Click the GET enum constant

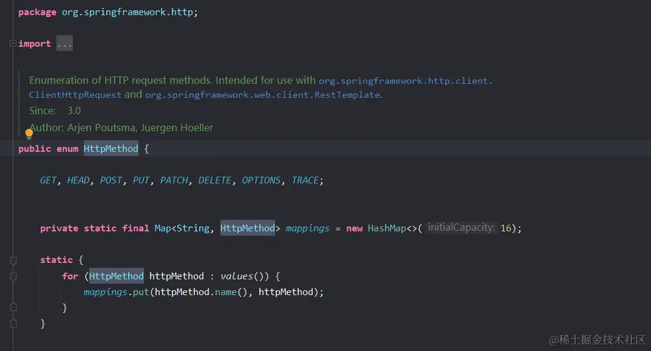click(48, 180)
